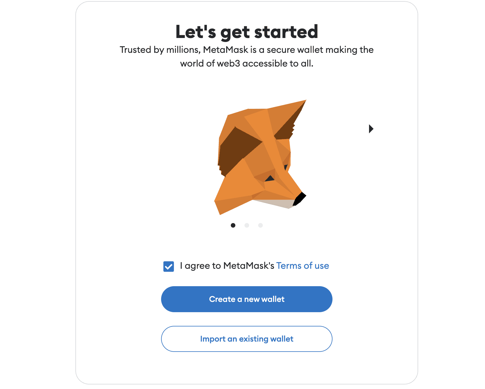
Task: Click the "Let's get started" heading
Action: point(247,32)
